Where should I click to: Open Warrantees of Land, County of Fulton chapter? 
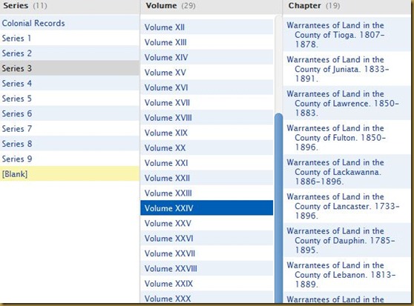(346, 137)
